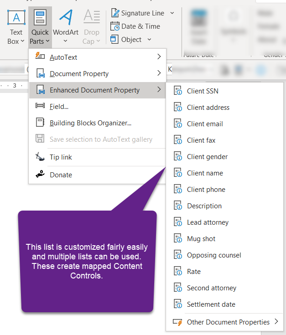Image resolution: width=286 pixels, height=335 pixels.
Task: Click the Description label
Action: coord(204,206)
